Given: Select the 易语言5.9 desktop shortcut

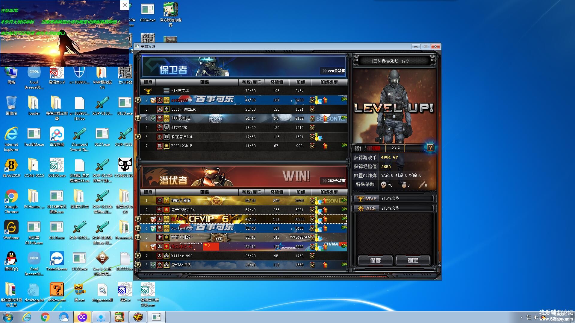Looking at the screenshot, I should point(57,75).
